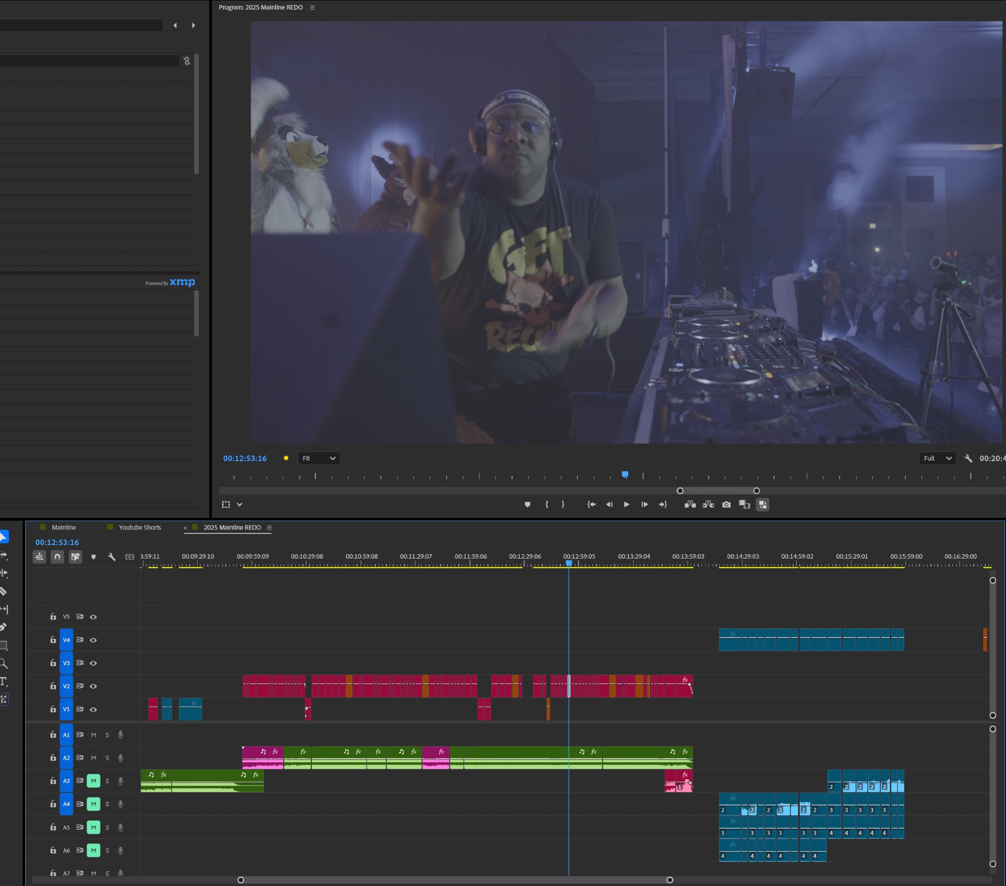
Task: Solo audio track A2
Action: (x=107, y=758)
